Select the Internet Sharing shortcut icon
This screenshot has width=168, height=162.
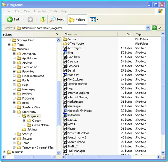coord(65,97)
